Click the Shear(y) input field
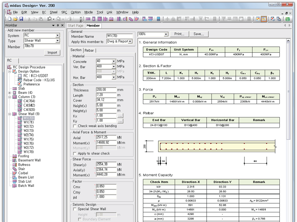The image size is (297, 222). [x=106, y=164]
